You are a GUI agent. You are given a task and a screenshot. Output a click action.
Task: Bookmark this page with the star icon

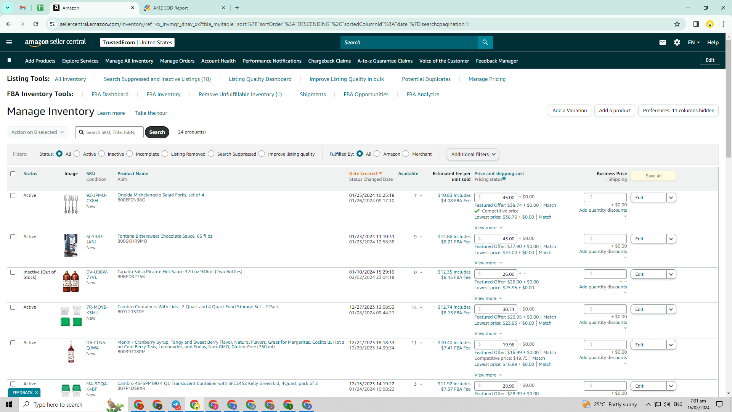[x=677, y=24]
